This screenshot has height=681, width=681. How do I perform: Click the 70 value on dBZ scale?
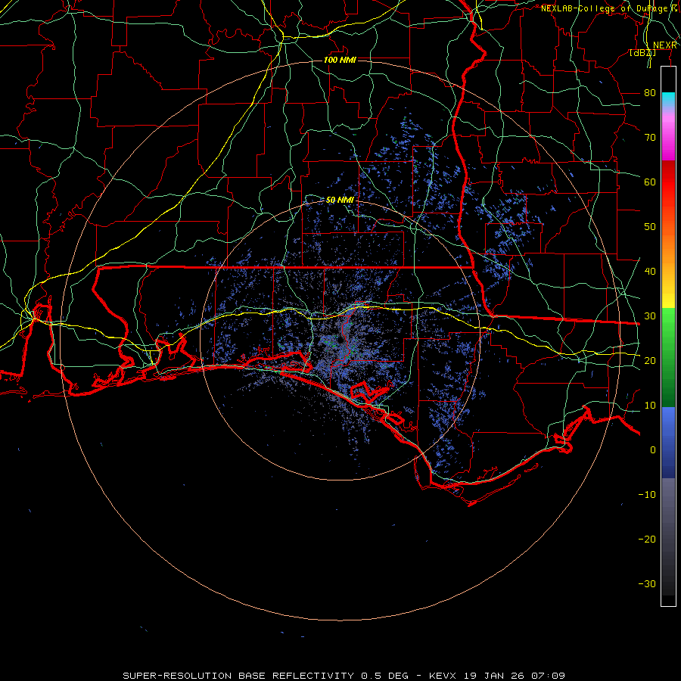click(x=650, y=137)
